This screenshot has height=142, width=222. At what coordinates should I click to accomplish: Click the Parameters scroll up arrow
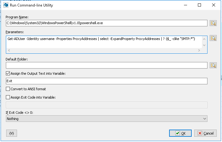203,39
